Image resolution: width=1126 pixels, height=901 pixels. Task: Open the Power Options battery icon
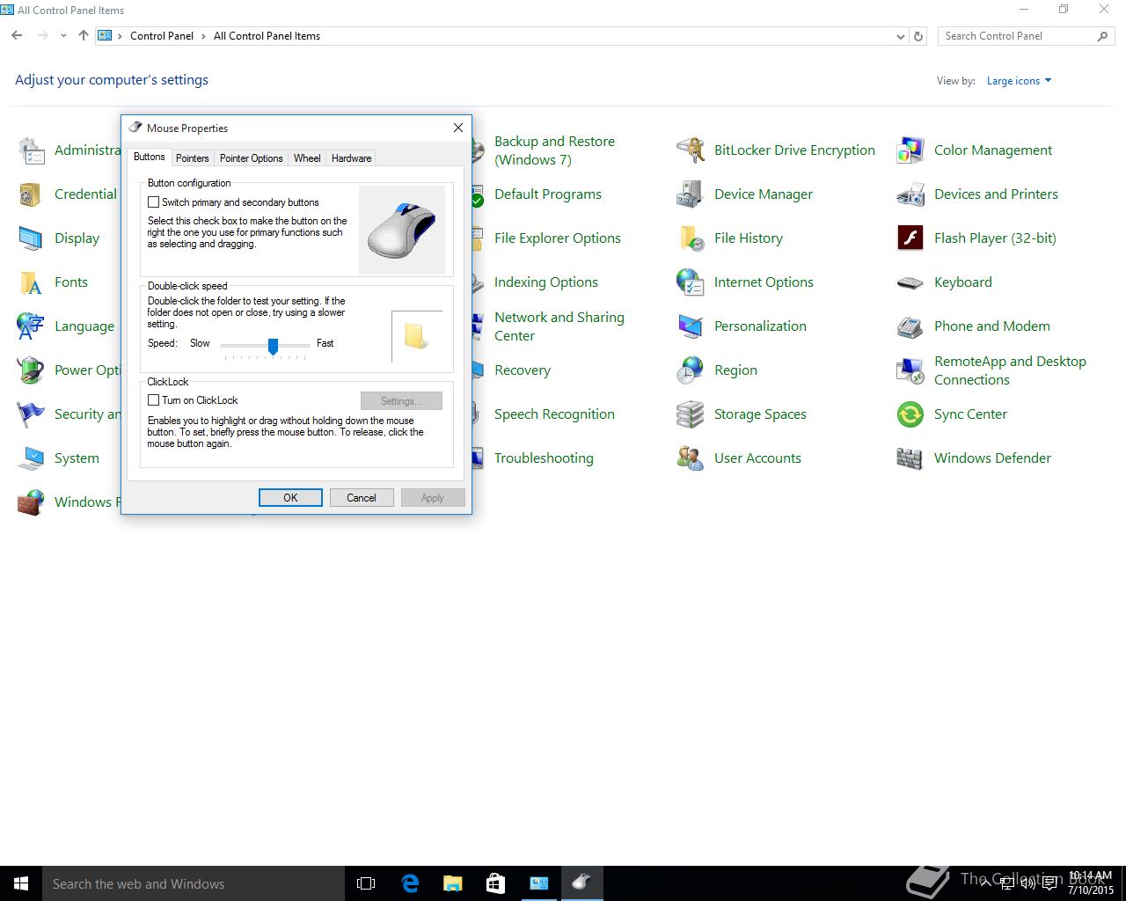31,370
